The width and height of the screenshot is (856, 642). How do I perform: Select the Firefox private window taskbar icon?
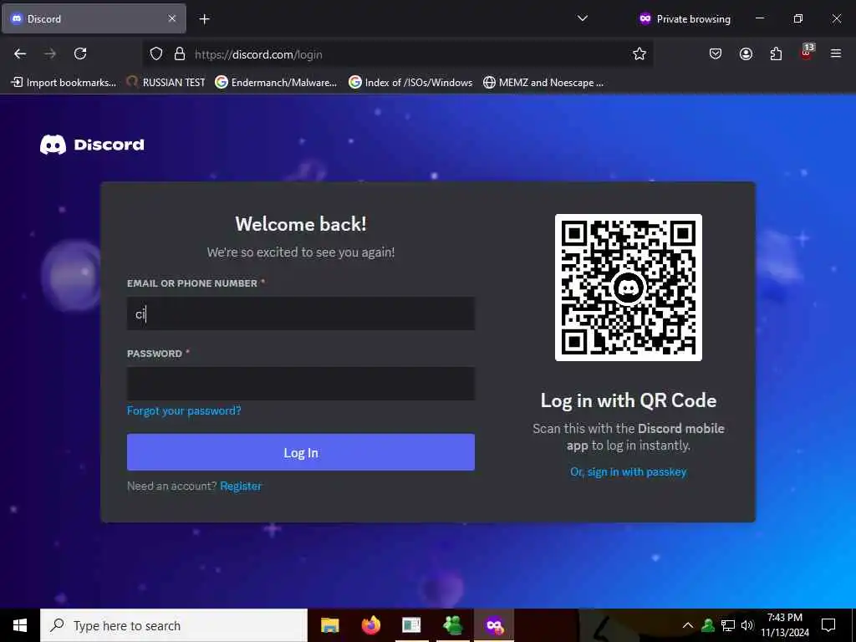point(494,625)
